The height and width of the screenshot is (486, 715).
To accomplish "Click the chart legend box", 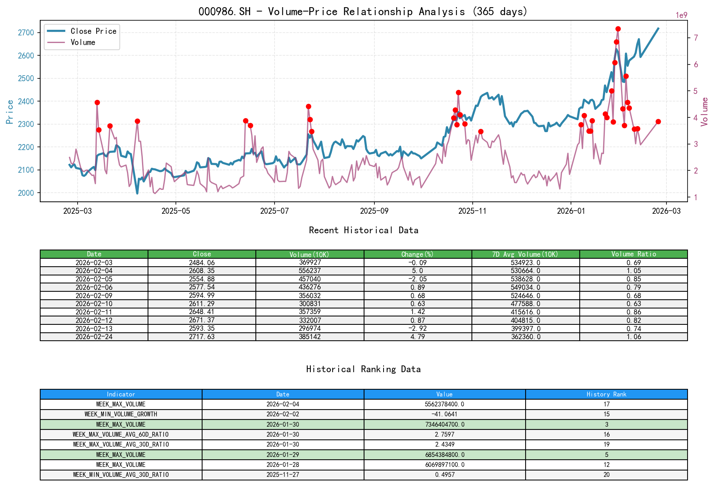I will click(81, 36).
